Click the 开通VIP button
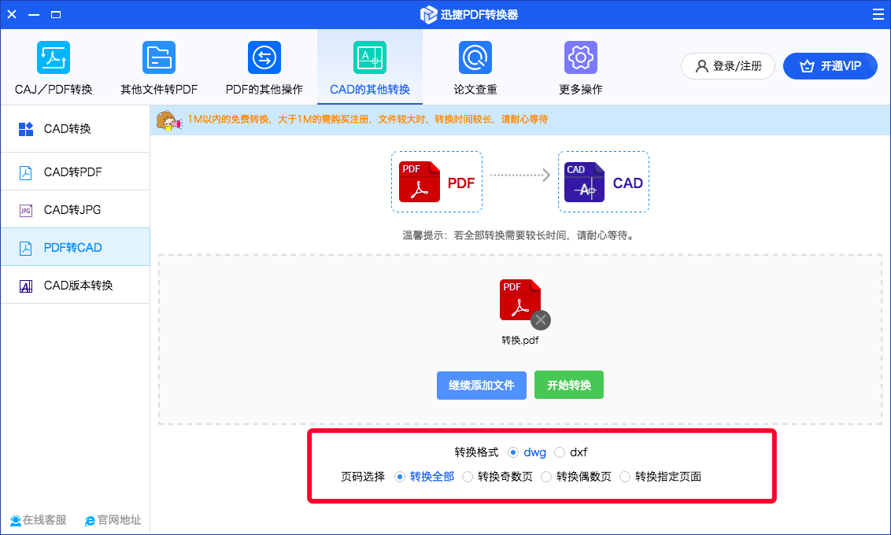891x535 pixels. click(830, 66)
